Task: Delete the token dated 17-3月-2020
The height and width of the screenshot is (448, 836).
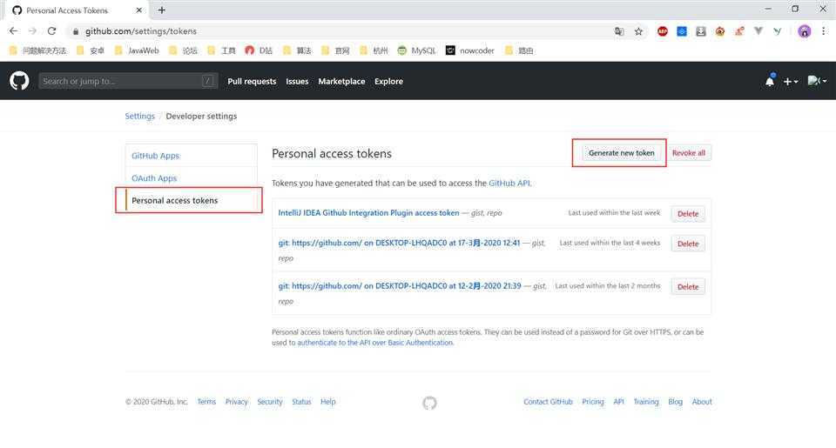Action: [x=688, y=244]
